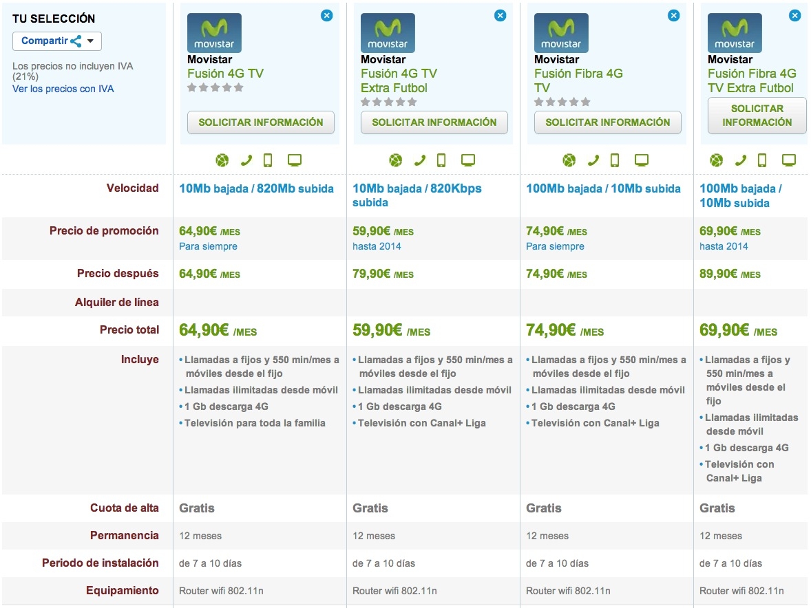Click phone handset icon under Fusión 4G TV
Viewport: 811px width, 608px height.
pyautogui.click(x=246, y=161)
